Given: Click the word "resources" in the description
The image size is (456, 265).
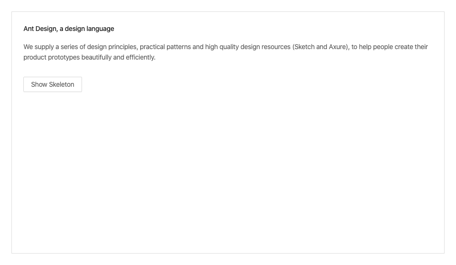Looking at the screenshot, I should [276, 47].
